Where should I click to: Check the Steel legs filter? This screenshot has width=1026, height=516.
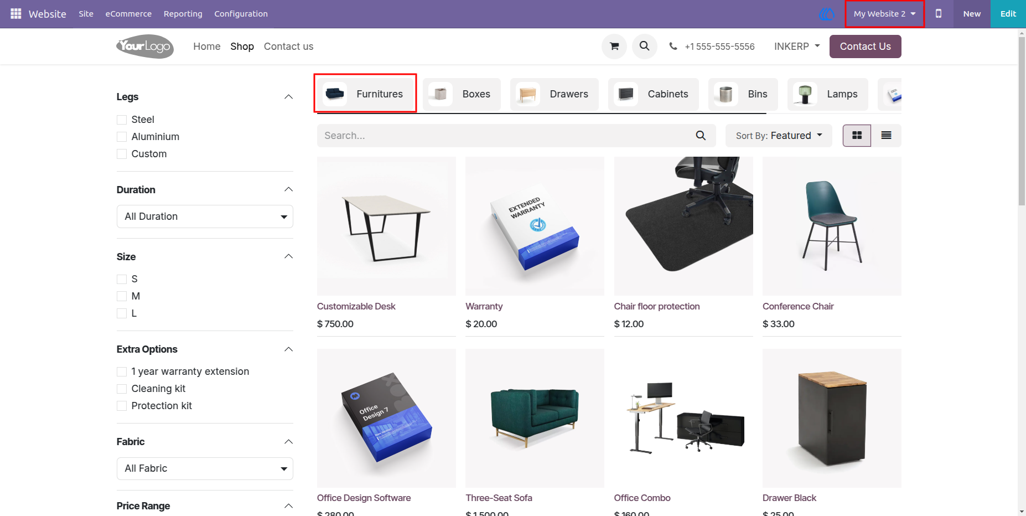click(x=122, y=120)
